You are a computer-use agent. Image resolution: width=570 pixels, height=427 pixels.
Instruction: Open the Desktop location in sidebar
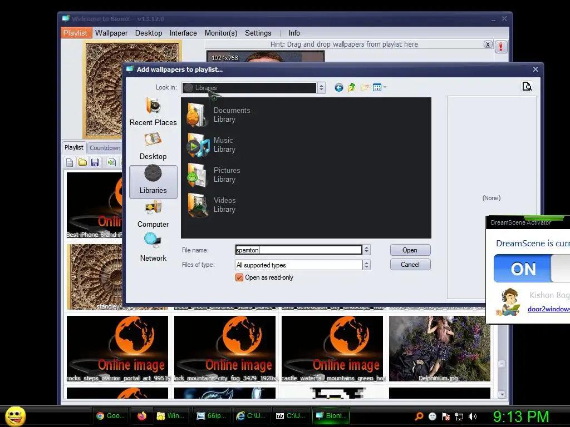(x=153, y=146)
